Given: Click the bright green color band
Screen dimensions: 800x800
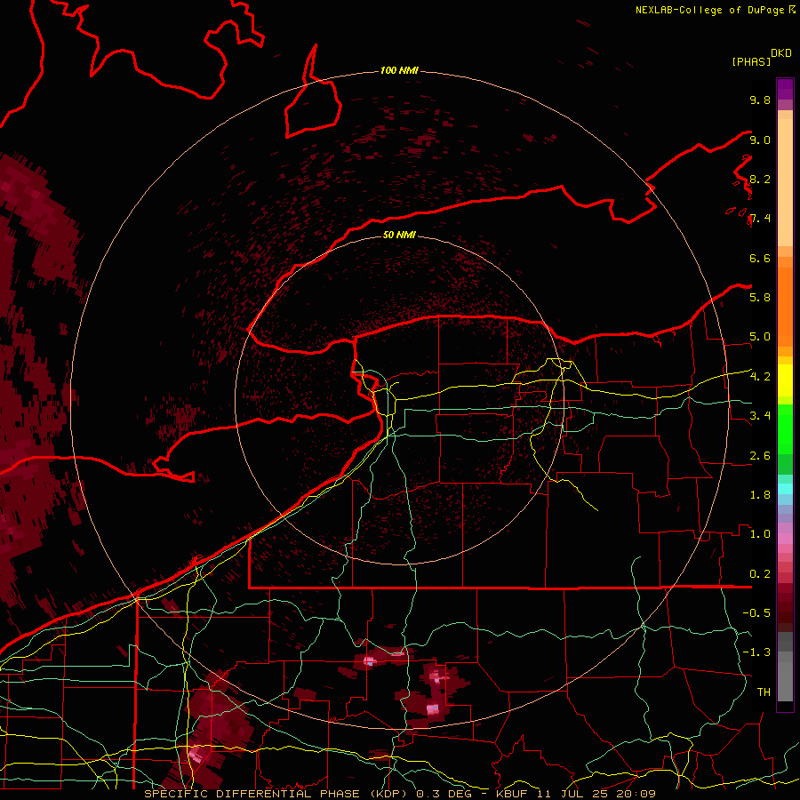Looking at the screenshot, I should click(x=785, y=429).
